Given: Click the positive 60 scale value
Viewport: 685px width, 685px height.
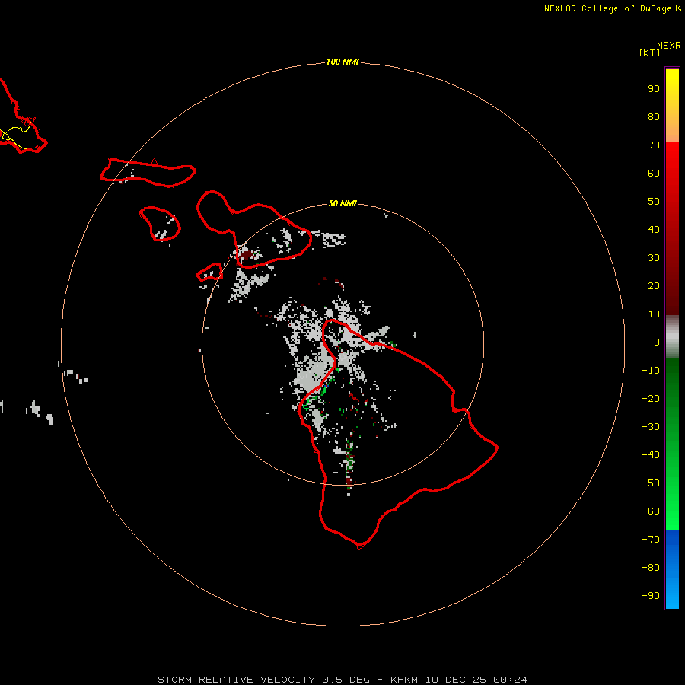Looking at the screenshot, I should (654, 173).
